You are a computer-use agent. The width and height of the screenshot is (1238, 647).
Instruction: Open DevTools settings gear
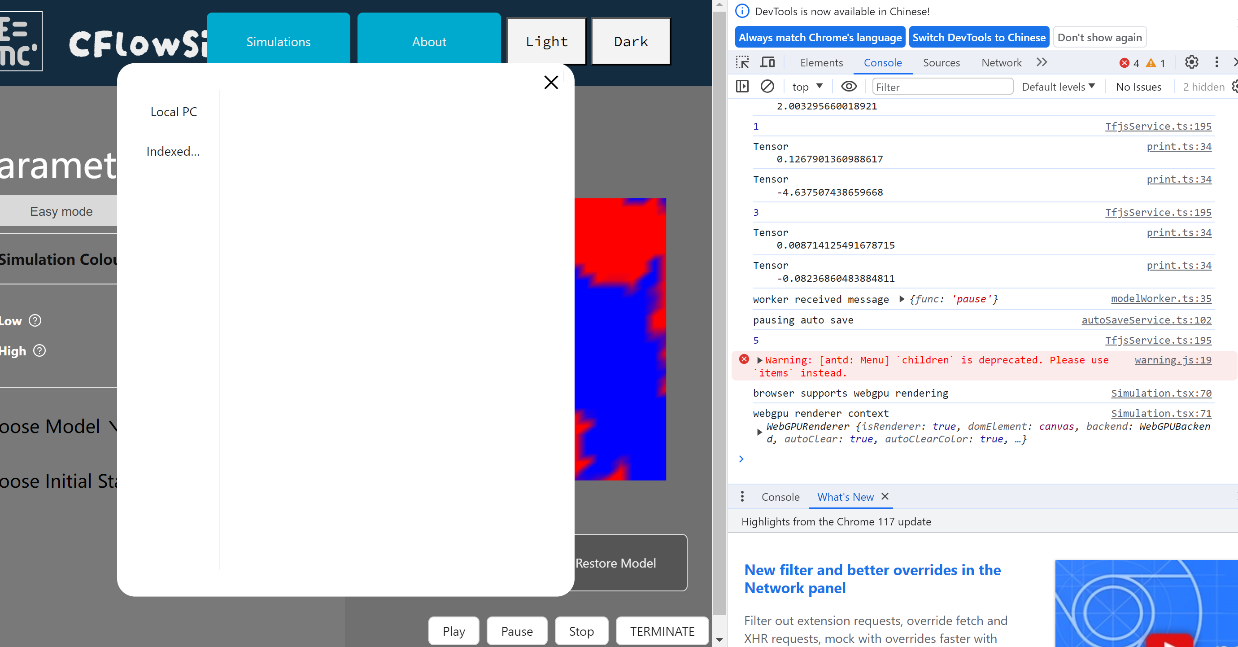pos(1191,62)
